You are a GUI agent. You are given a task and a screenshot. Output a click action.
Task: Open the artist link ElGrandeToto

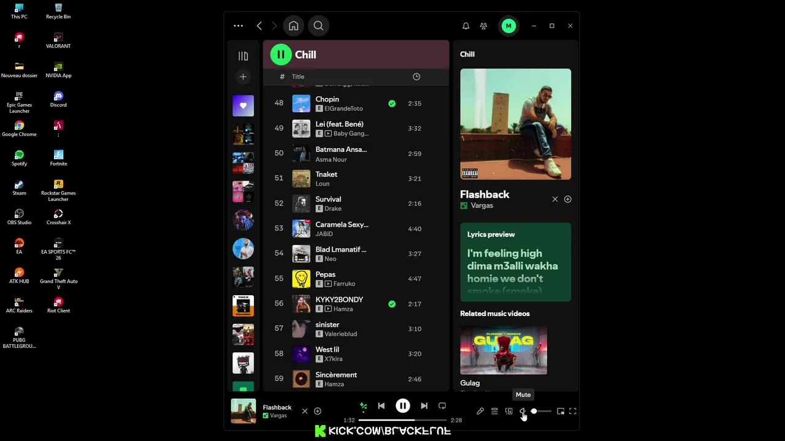(343, 108)
